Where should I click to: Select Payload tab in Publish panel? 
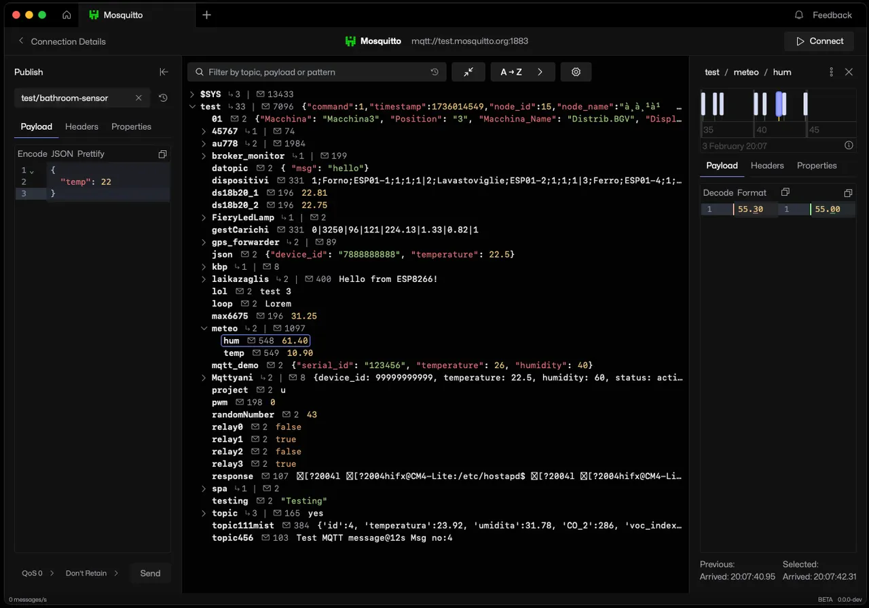pos(37,126)
